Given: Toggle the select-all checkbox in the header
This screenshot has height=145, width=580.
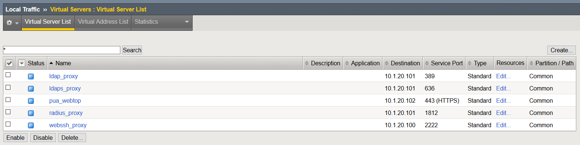Looking at the screenshot, I should tap(10, 63).
